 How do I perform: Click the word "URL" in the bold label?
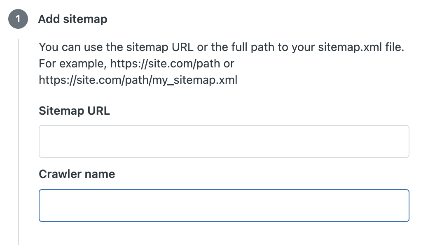coord(98,111)
